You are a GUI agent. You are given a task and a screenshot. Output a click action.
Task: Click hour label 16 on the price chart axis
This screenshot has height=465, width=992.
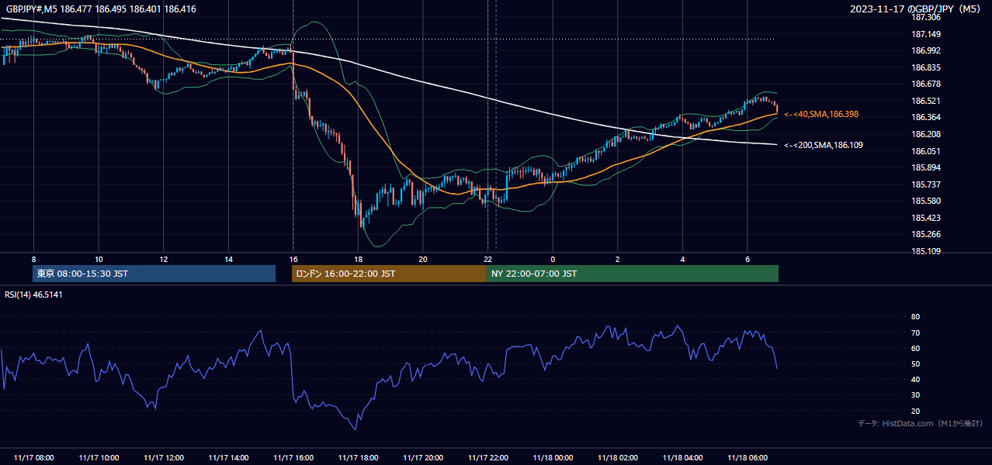point(293,259)
